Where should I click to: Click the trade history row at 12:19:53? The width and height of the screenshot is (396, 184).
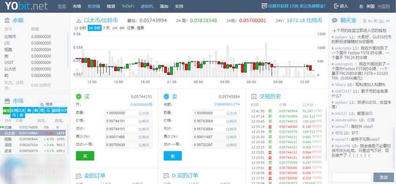(287, 163)
